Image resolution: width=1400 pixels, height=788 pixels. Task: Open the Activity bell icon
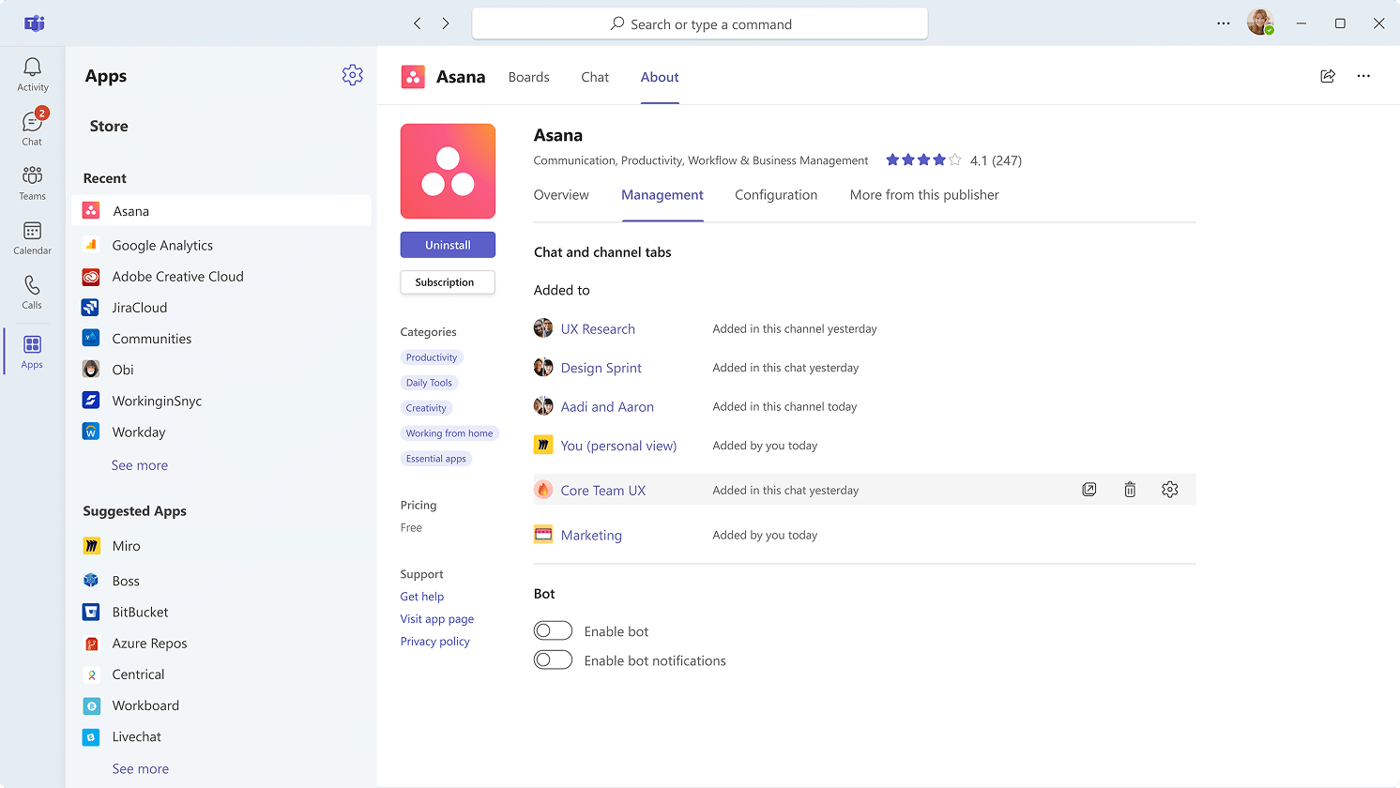click(x=32, y=74)
